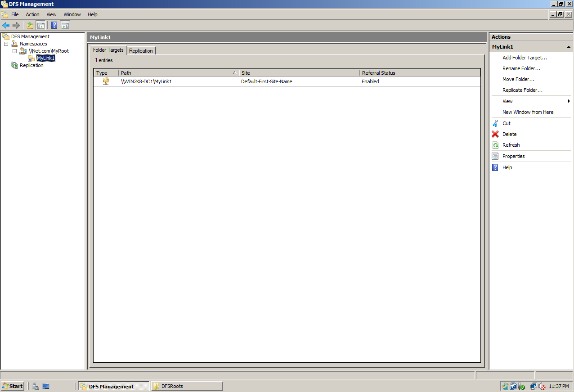Viewport: 574px width, 392px height.
Task: Delete the MyLink1 folder
Action: point(510,134)
